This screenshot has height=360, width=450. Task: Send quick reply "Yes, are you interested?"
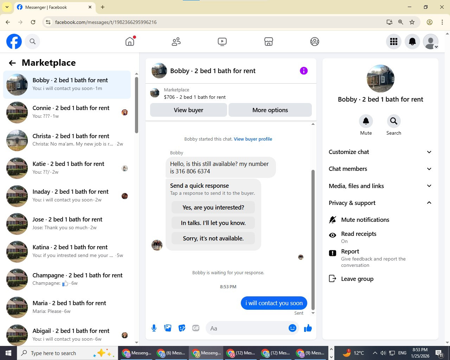click(x=213, y=207)
